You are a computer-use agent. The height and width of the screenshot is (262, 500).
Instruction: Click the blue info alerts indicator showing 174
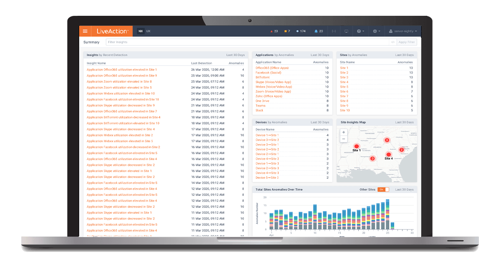click(300, 31)
